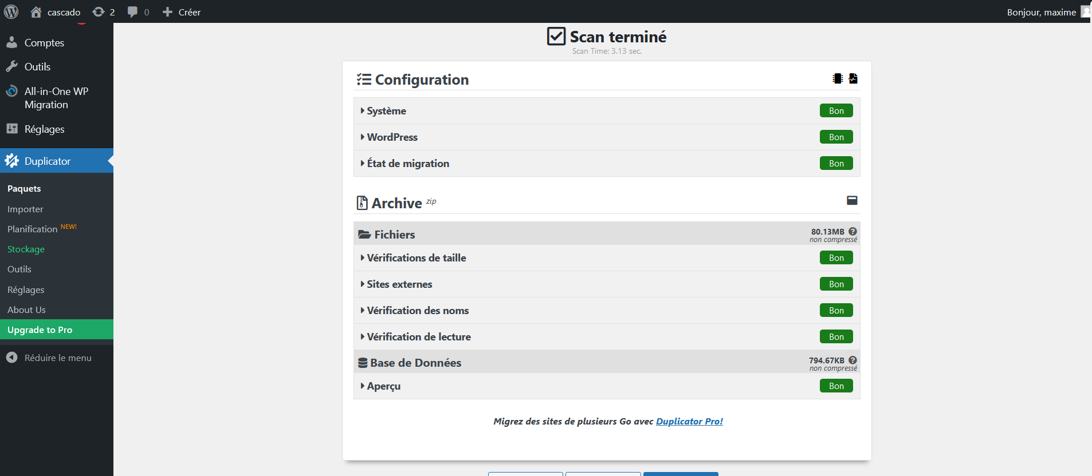1092x476 pixels.
Task: Follow the Duplicator Pro! link
Action: 689,422
